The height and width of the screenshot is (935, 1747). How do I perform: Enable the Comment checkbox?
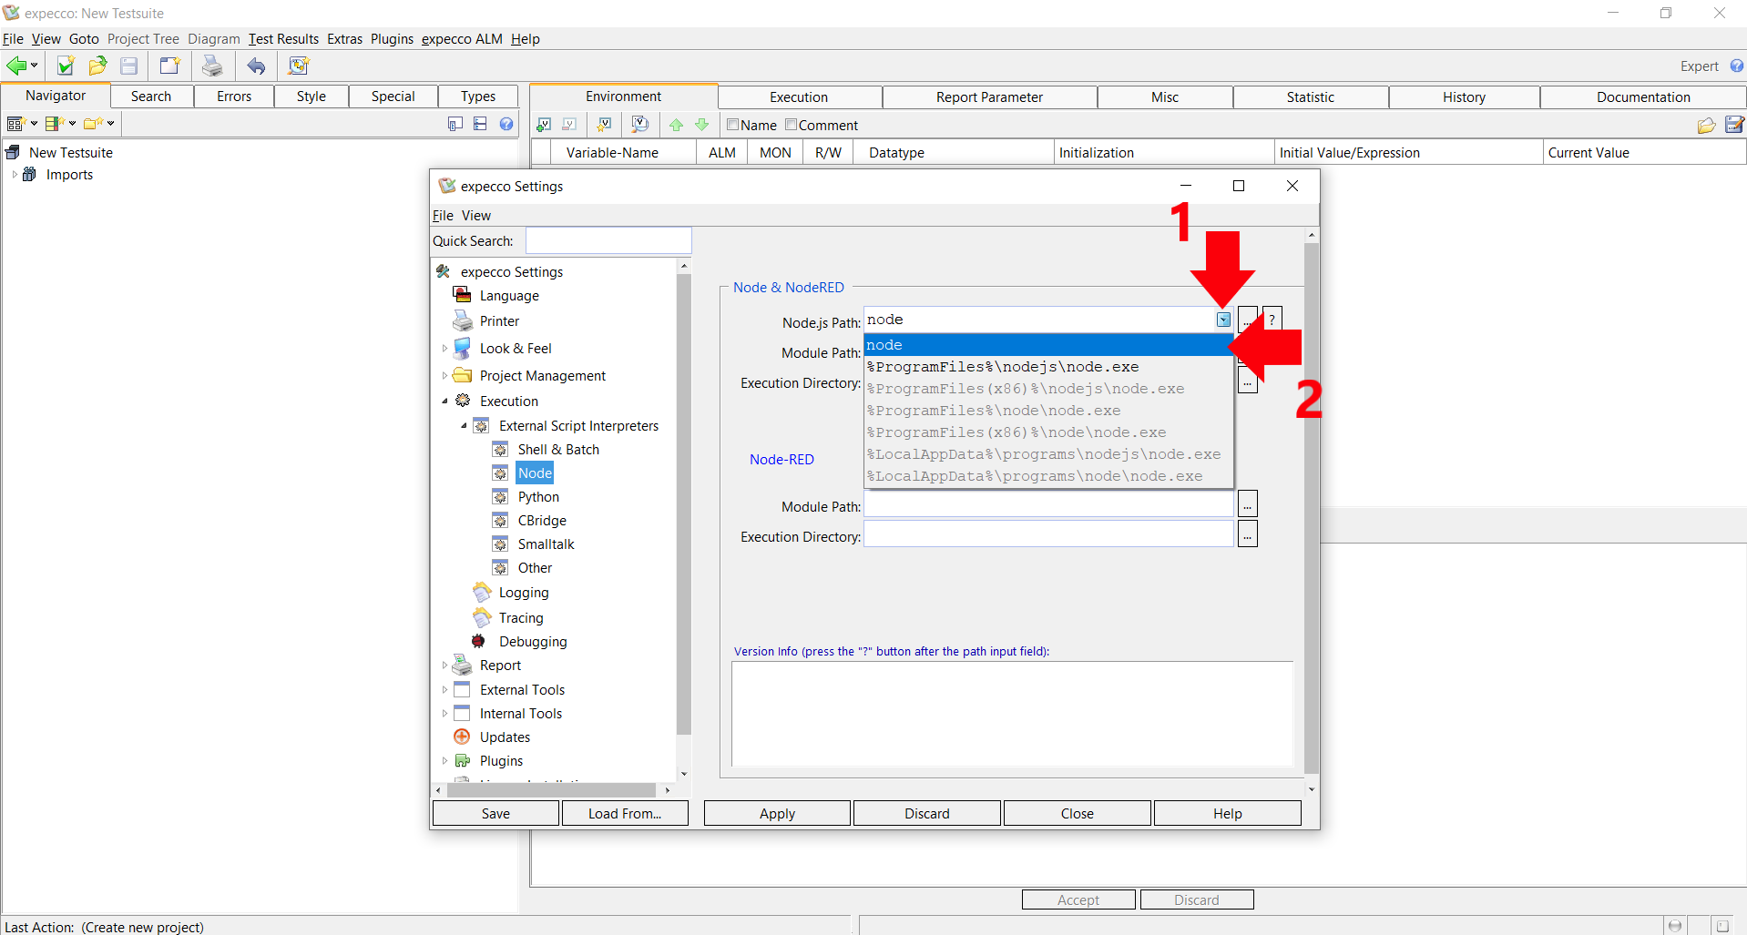[791, 125]
